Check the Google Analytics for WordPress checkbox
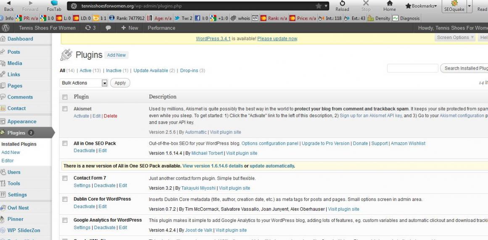The image size is (488, 240). (x=65, y=220)
